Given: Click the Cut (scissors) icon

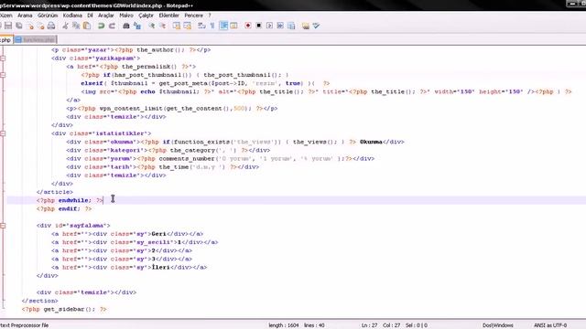Looking at the screenshot, I should click(x=65, y=26).
